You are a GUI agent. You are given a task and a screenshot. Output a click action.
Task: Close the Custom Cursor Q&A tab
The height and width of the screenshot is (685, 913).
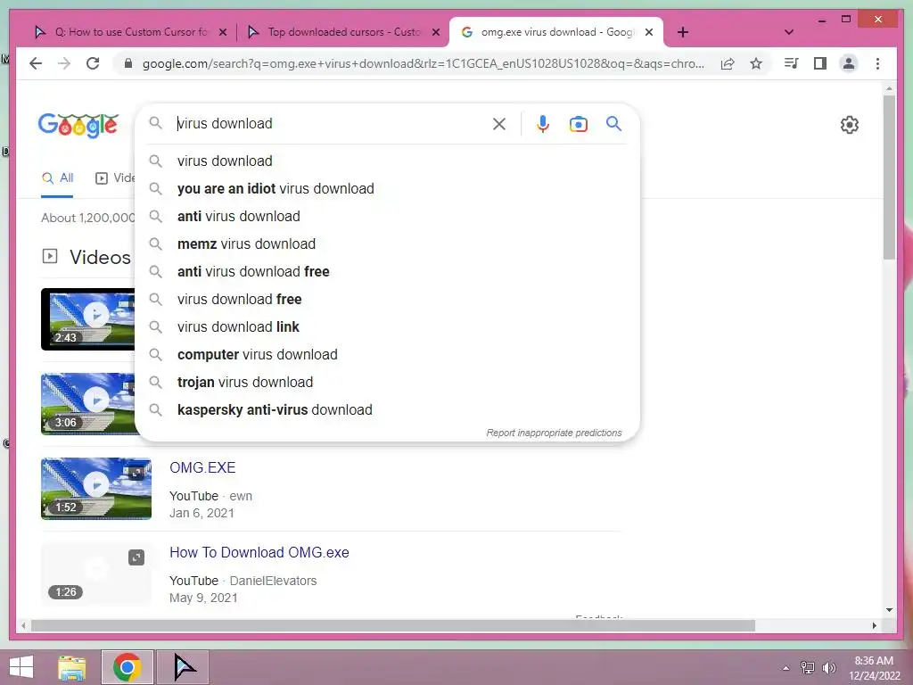(x=222, y=32)
